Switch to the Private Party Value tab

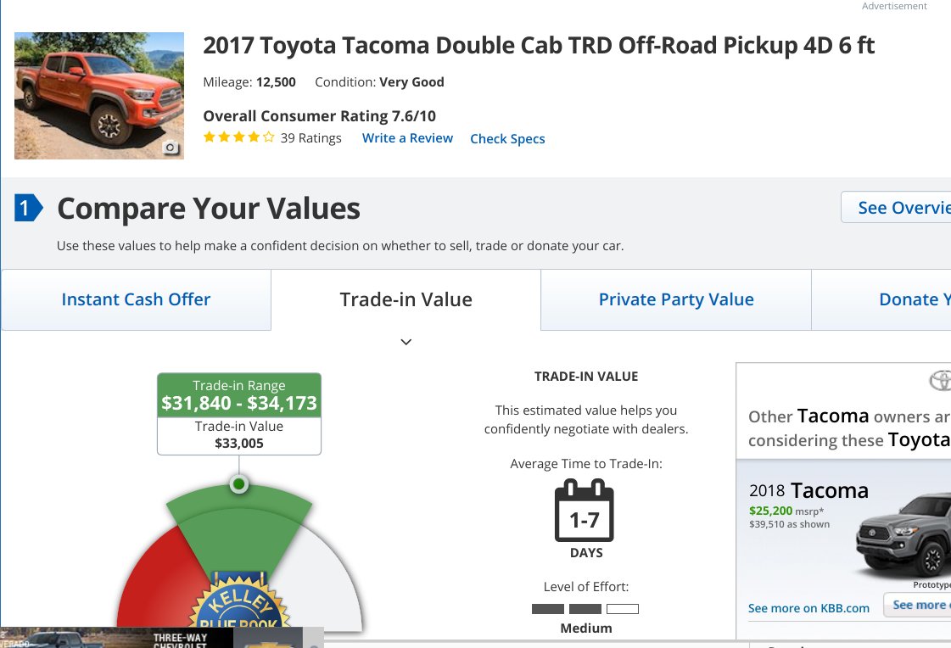coord(675,299)
